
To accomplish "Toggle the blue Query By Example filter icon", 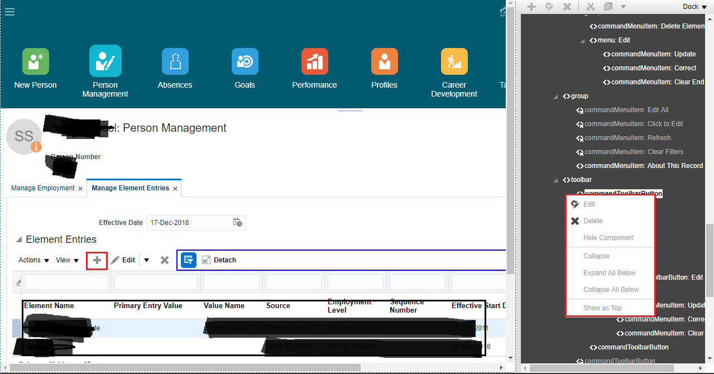I will pos(189,260).
